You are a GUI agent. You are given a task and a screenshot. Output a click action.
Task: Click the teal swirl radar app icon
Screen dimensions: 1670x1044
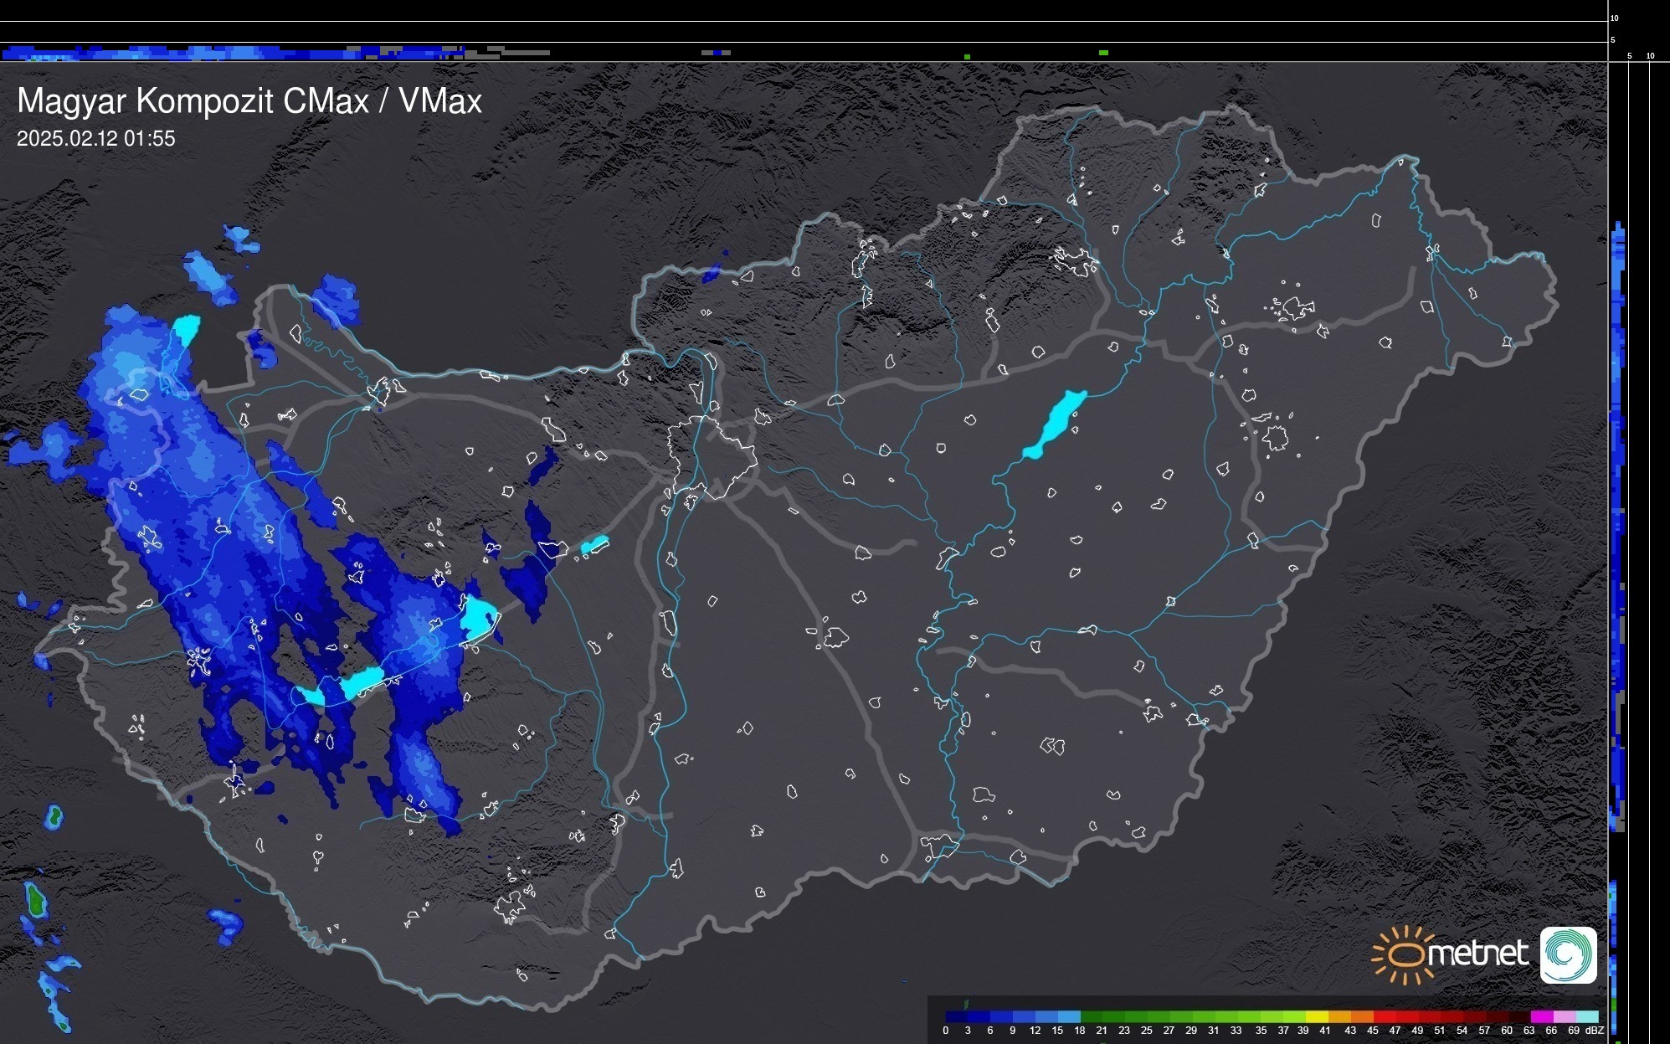pos(1568,954)
